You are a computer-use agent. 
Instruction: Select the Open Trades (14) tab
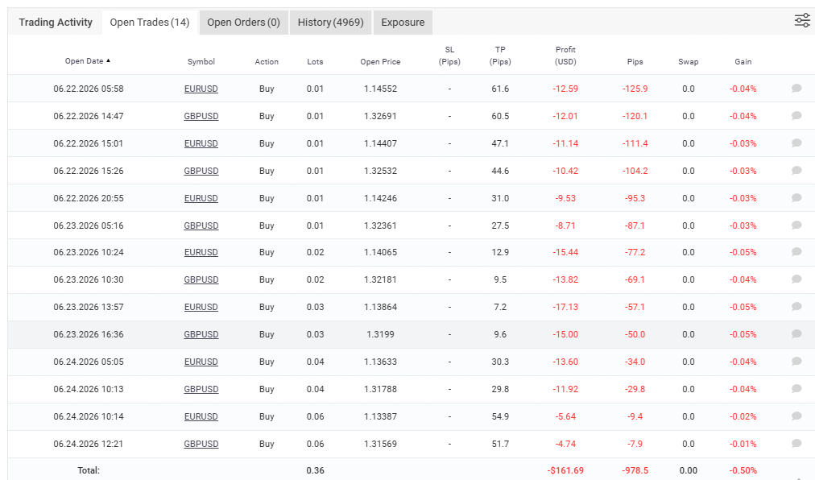(150, 23)
